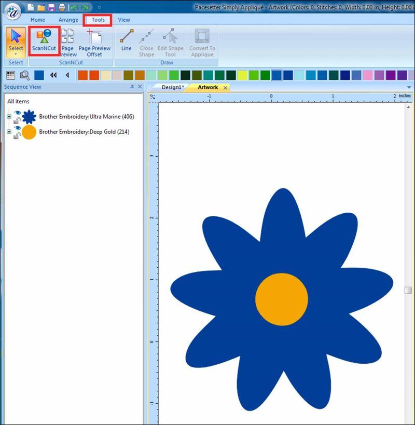Close the Sequence View panel
The image size is (415, 425).
coord(140,87)
